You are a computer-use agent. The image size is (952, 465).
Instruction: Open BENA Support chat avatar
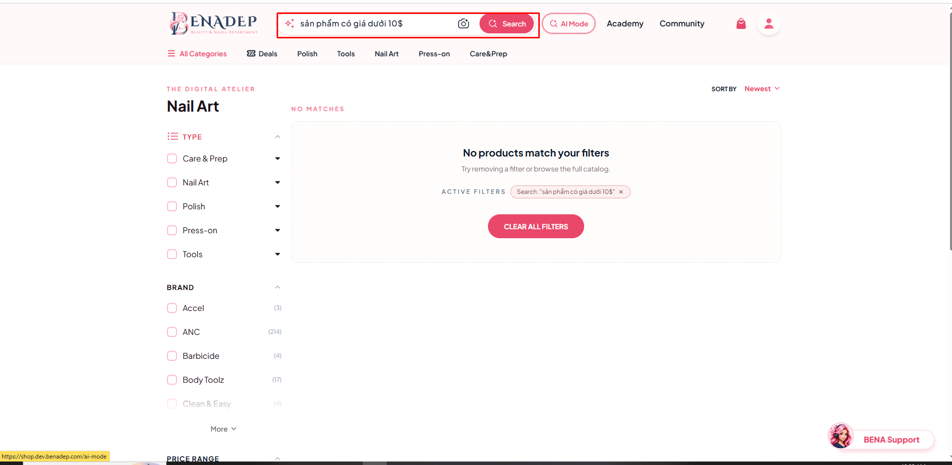tap(841, 436)
